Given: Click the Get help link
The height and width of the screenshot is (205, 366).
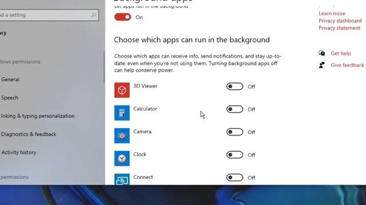Looking at the screenshot, I should point(341,53).
